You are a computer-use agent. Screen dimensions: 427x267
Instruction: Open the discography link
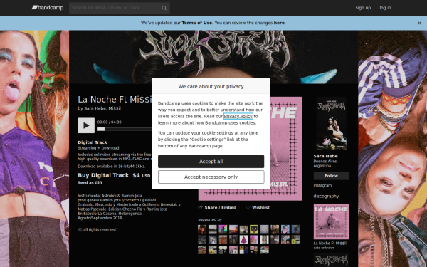coord(326,197)
